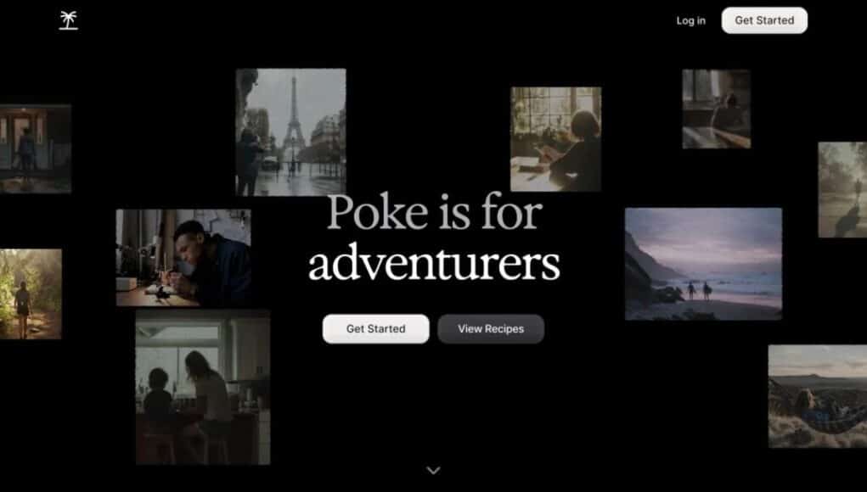Click the word "adventurers" in the headline
Viewport: 867px width, 492px height.
pyautogui.click(x=434, y=264)
